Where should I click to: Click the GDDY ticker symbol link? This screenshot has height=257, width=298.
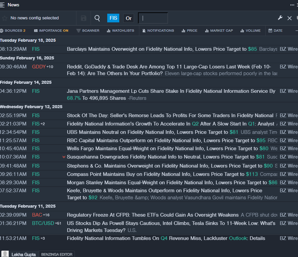[39, 67]
